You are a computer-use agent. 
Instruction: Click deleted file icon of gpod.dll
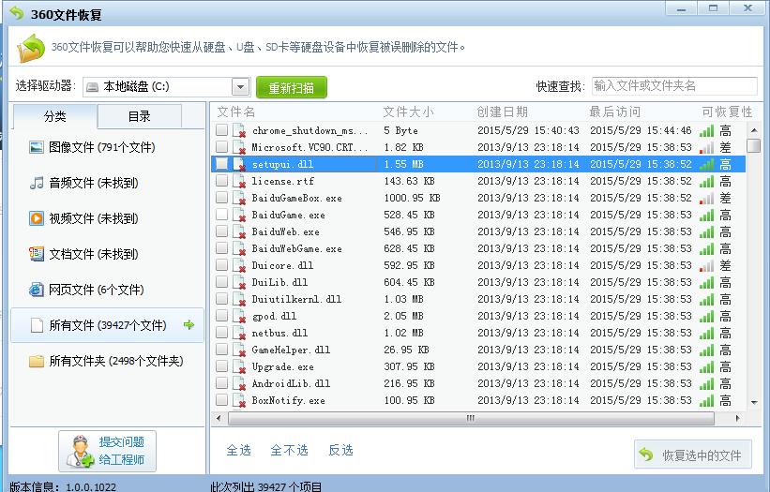(239, 316)
